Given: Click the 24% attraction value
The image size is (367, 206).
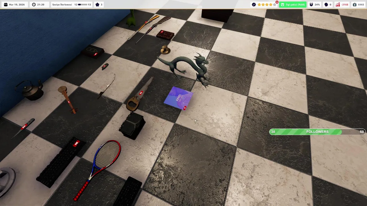Looking at the screenshot, I should click(317, 5).
